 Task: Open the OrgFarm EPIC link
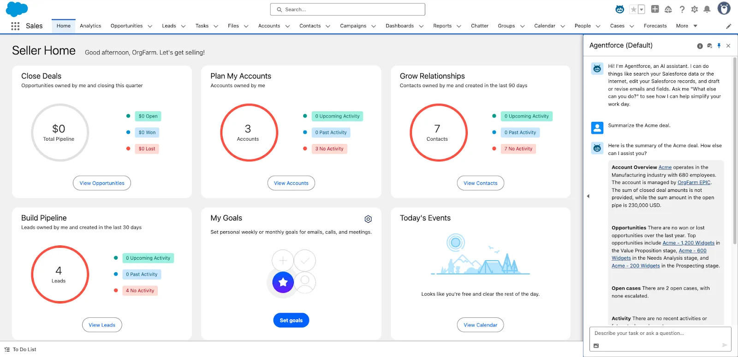pyautogui.click(x=694, y=183)
